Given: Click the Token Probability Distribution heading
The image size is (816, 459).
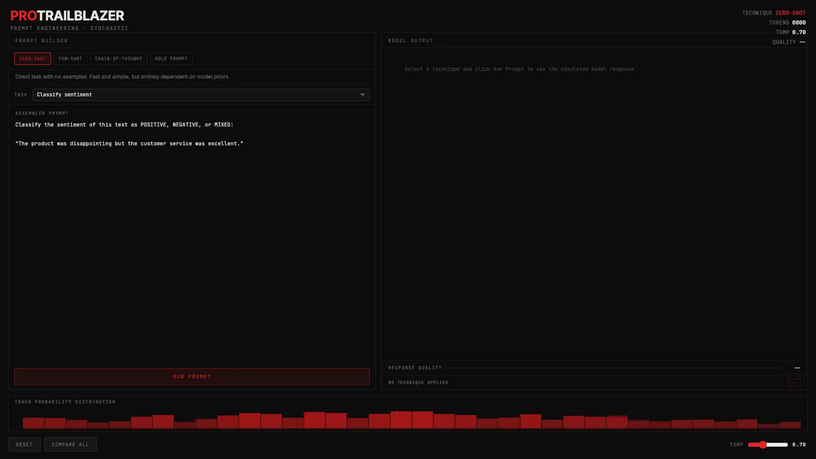Looking at the screenshot, I should pyautogui.click(x=65, y=402).
